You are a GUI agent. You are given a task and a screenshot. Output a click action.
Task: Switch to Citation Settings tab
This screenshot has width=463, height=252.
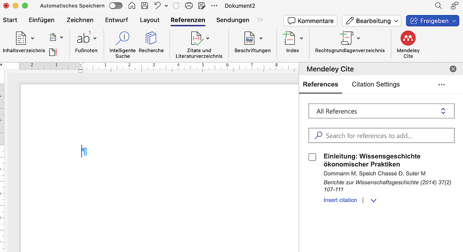click(375, 84)
